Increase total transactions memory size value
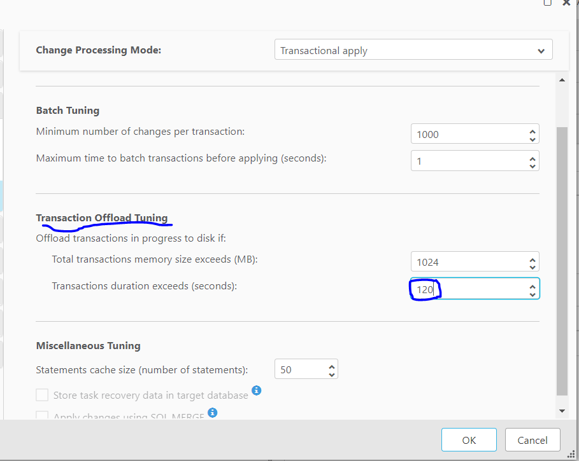 pyautogui.click(x=533, y=258)
